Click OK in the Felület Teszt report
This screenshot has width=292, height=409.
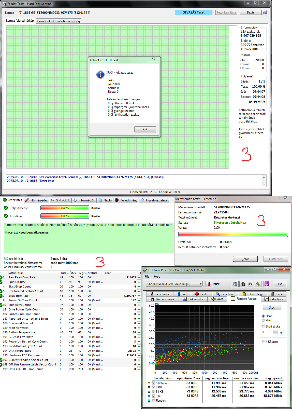(x=145, y=129)
